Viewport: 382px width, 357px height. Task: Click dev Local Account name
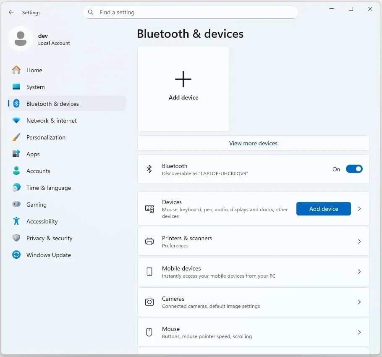pos(54,39)
